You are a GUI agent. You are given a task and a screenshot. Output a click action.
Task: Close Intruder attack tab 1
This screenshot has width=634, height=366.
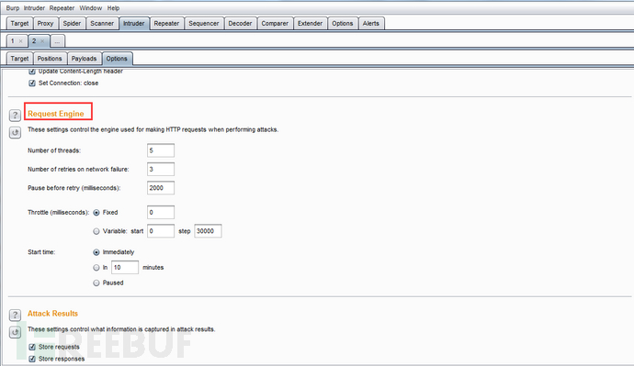coord(20,41)
